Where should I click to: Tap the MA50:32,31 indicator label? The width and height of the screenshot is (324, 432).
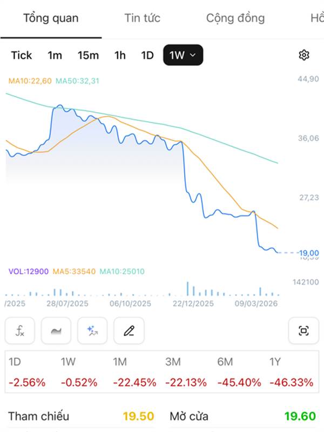coord(78,81)
